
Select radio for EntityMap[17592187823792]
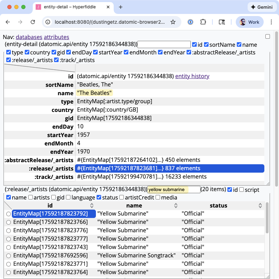[x=8, y=214]
